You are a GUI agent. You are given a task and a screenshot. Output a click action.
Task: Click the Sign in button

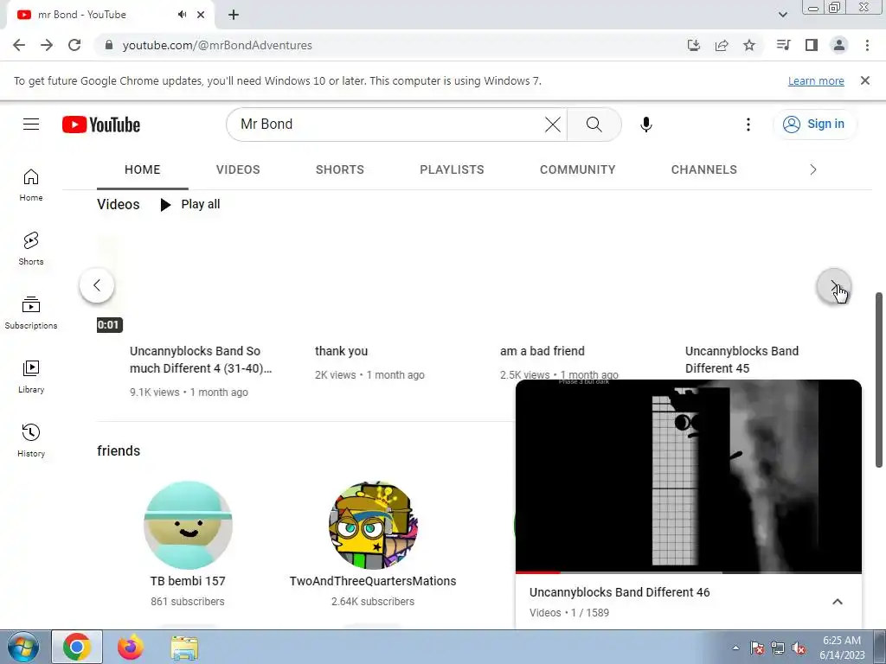814,124
